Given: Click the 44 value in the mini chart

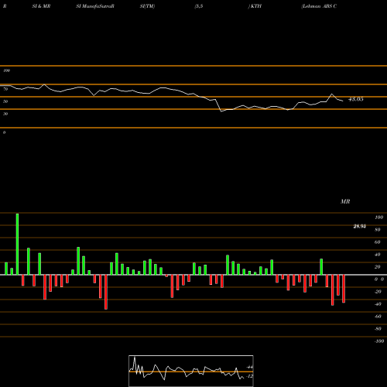Looking at the screenshot, I should pyautogui.click(x=250, y=367).
